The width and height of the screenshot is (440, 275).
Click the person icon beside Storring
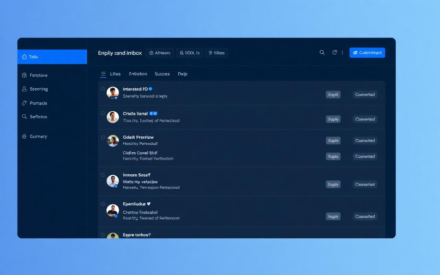(x=24, y=89)
